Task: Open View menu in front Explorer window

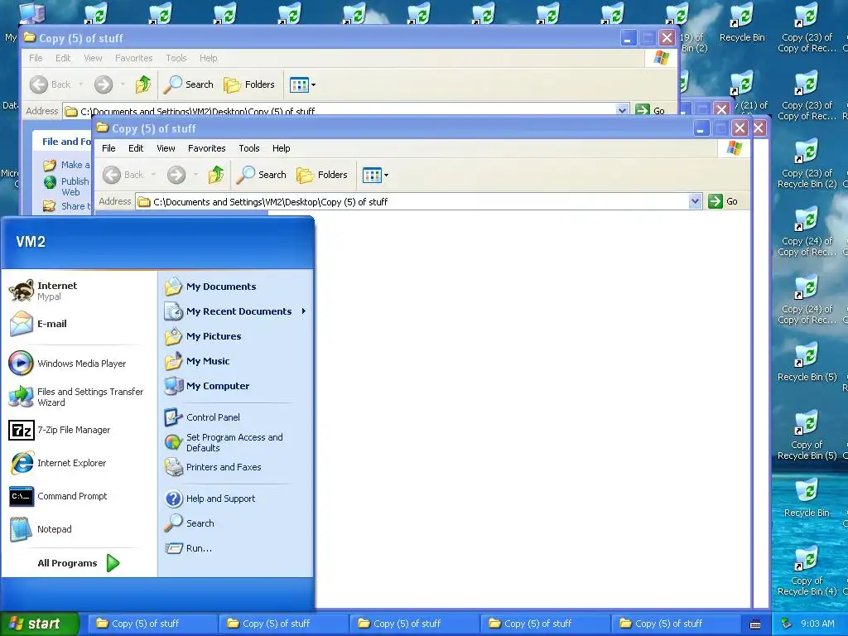Action: click(166, 148)
